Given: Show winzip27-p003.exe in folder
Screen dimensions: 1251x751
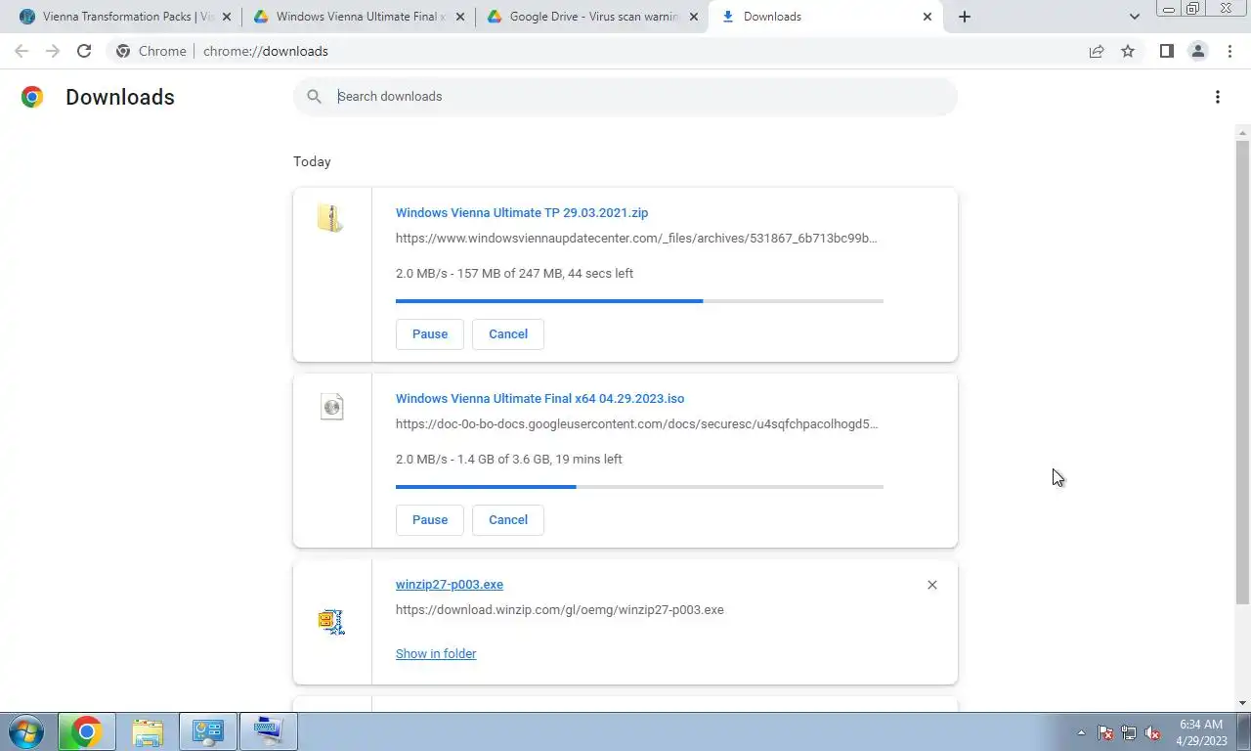Looking at the screenshot, I should point(436,653).
